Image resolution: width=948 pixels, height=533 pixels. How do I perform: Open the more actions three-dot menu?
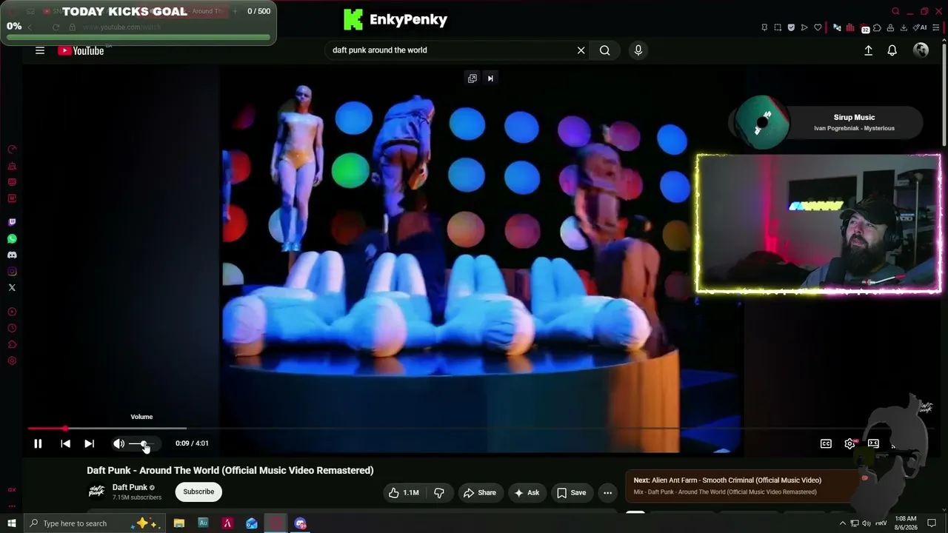point(607,492)
